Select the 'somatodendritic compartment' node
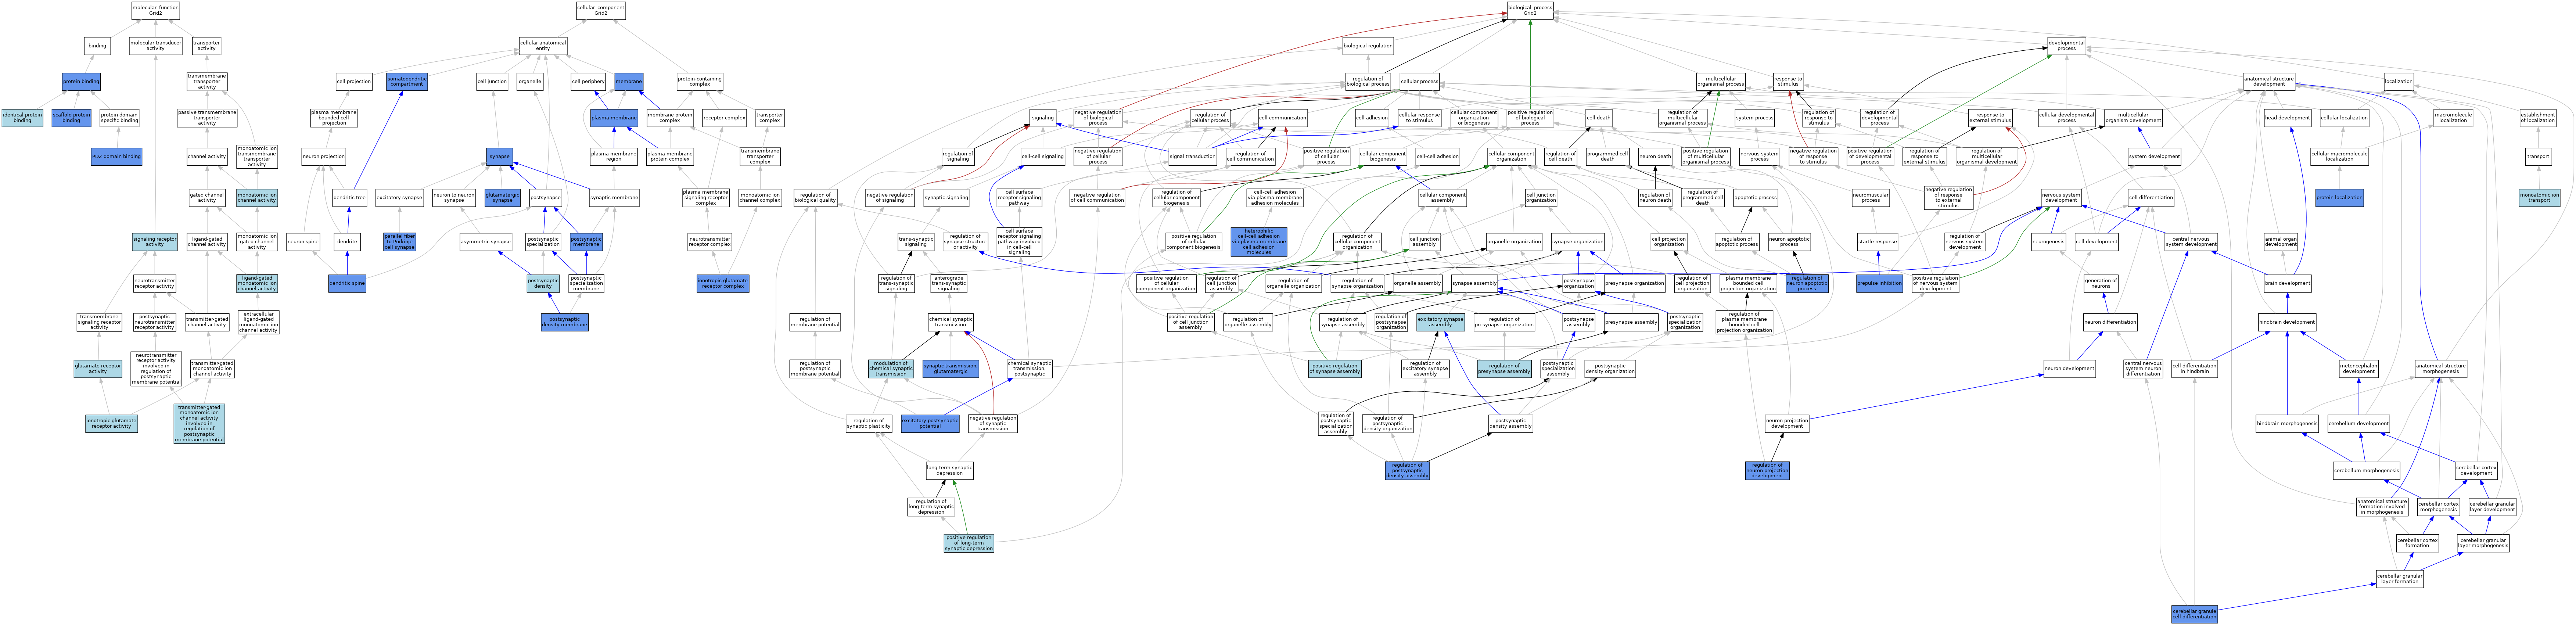The width and height of the screenshot is (2576, 625). click(x=407, y=82)
